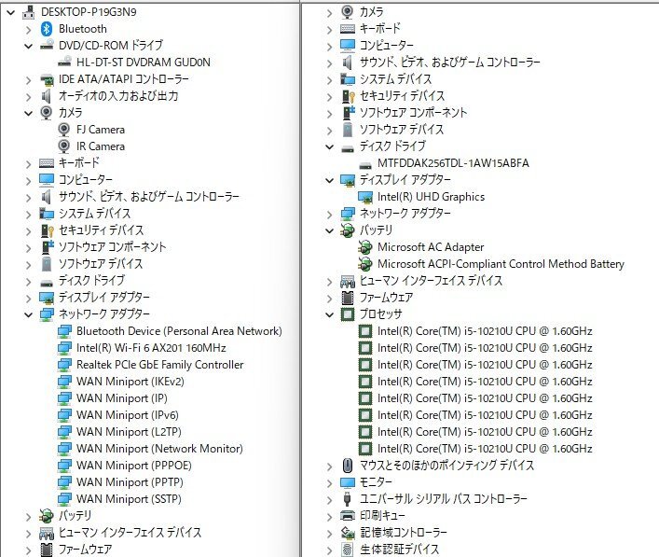Expand the right pane システム デバイス node
659x557 pixels.
(x=330, y=80)
